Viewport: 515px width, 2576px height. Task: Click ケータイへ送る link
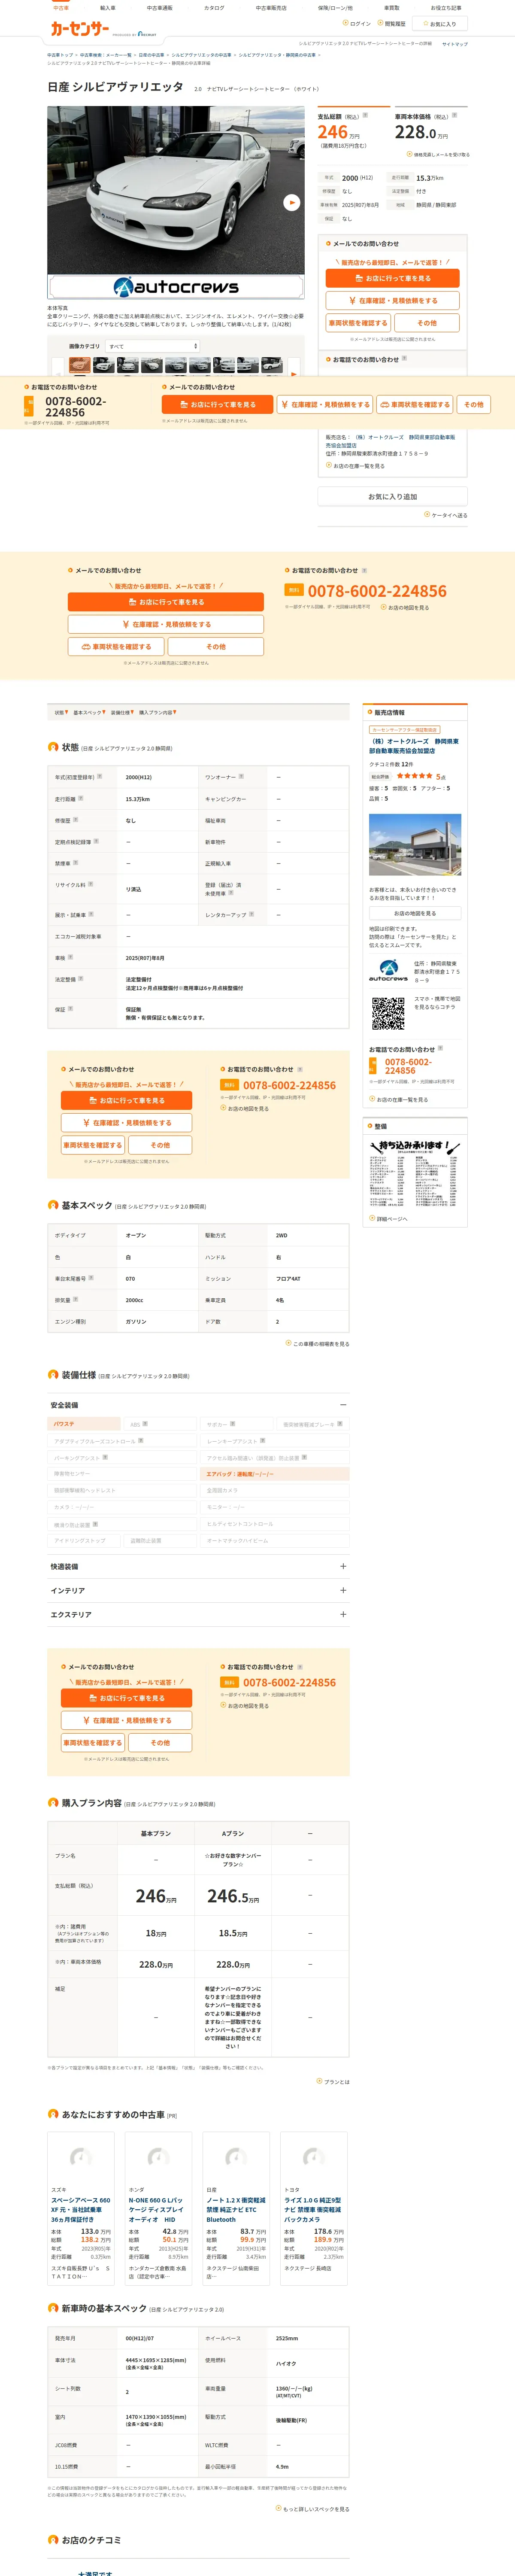446,515
